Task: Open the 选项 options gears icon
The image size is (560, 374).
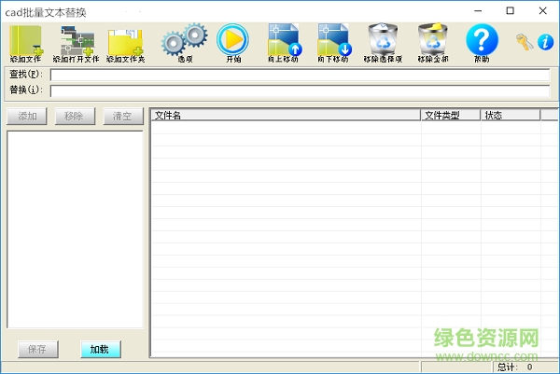Action: (x=185, y=44)
